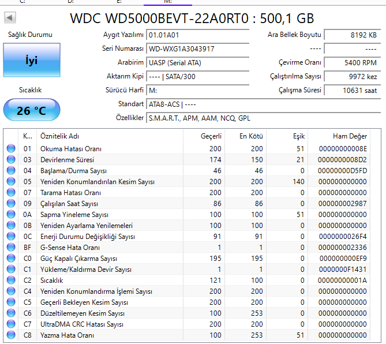The height and width of the screenshot is (344, 386).
Task: Click current value 174 in Devirlenme Süresi row
Action: click(x=215, y=160)
